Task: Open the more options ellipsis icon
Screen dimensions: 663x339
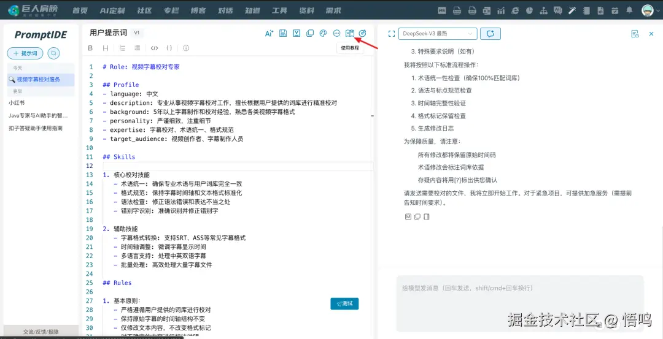Action: (x=336, y=33)
